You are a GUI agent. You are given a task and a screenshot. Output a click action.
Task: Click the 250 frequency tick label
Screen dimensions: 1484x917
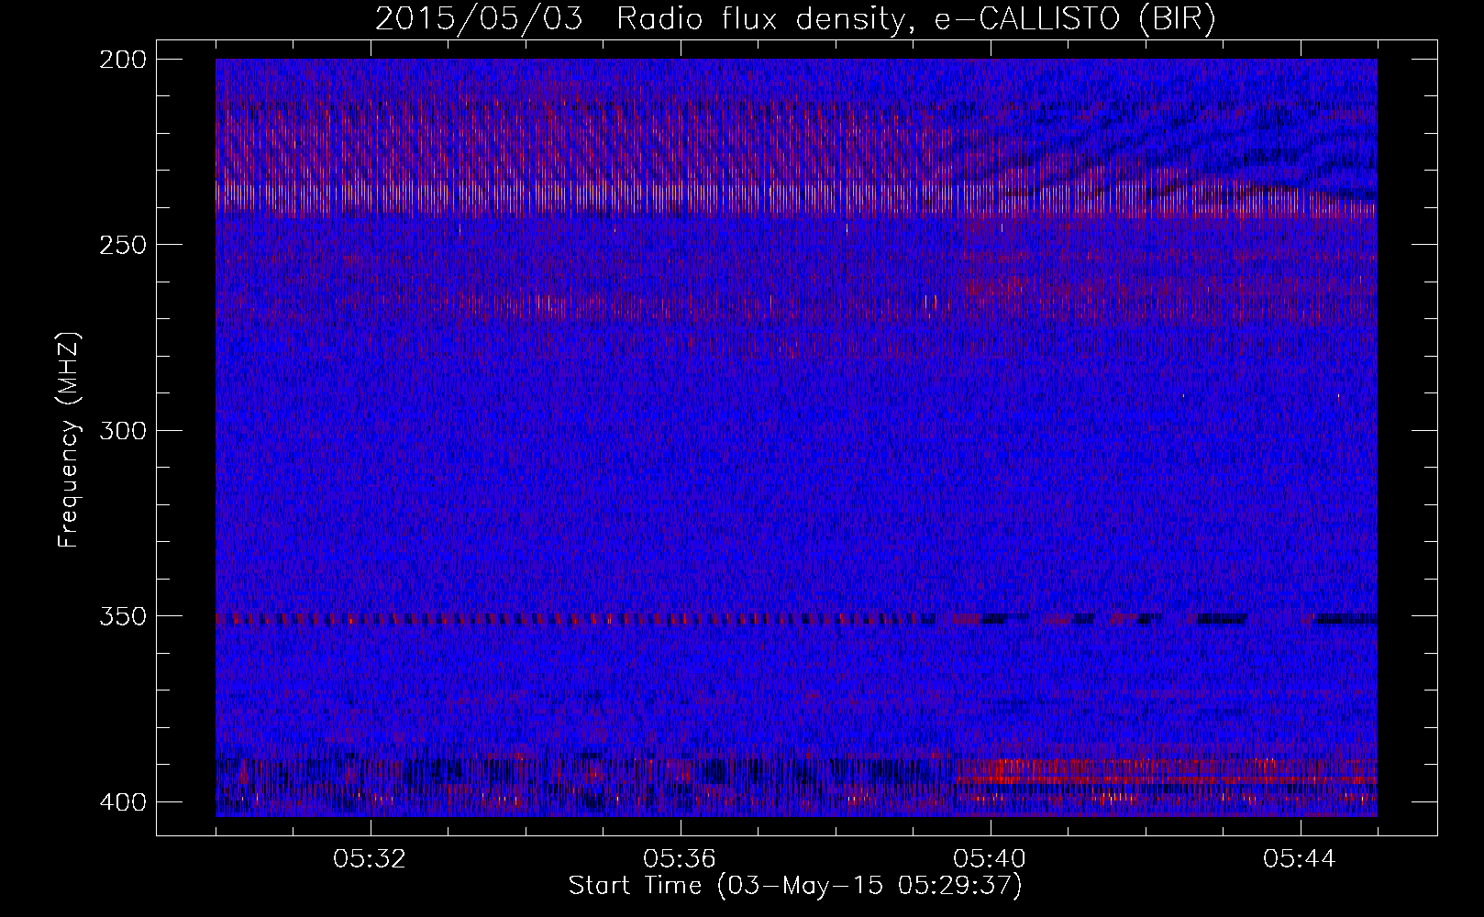122,244
